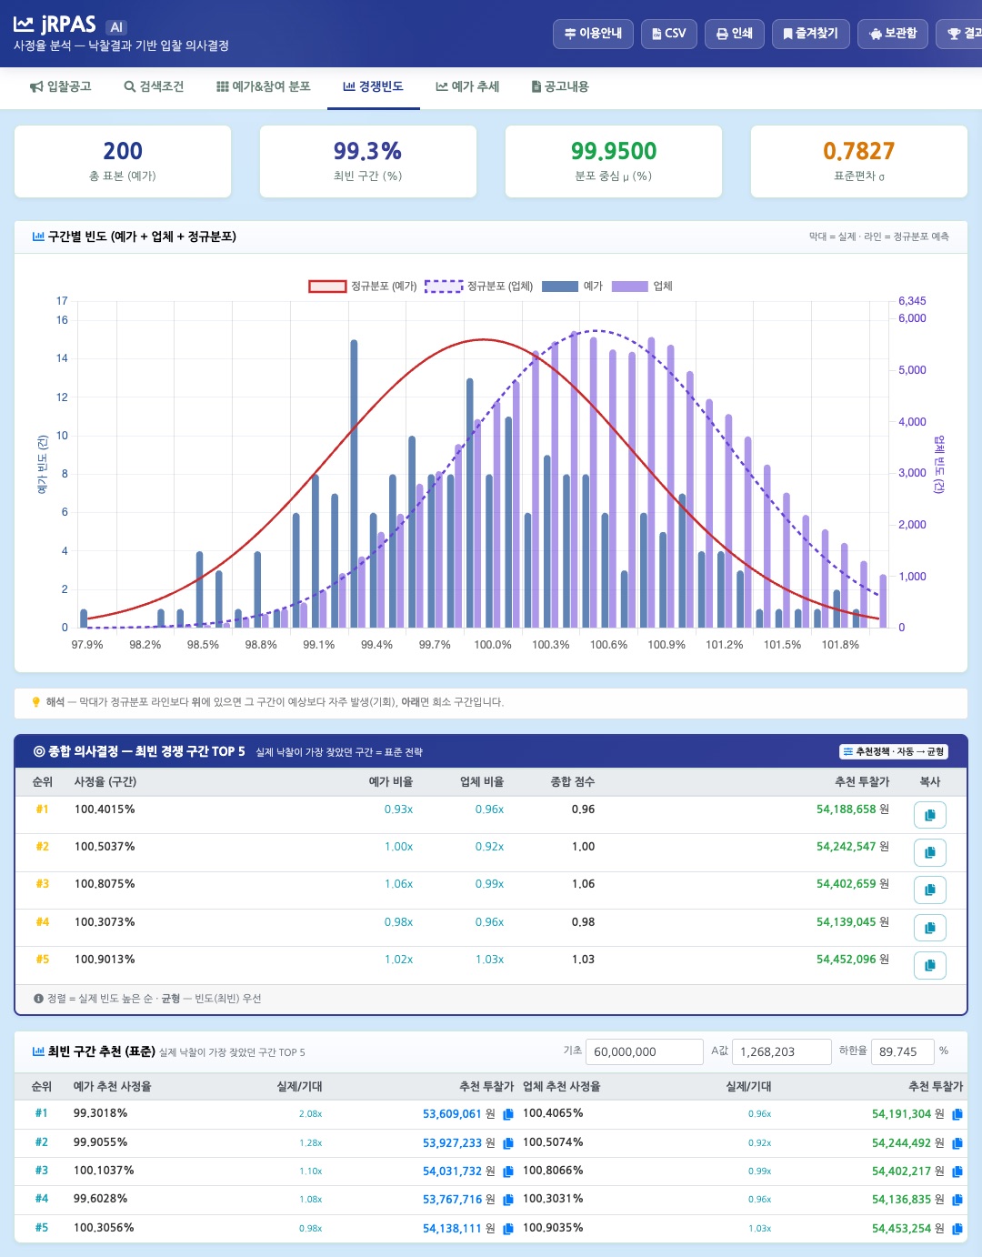Switch to the 입찰공고 tab
Image resolution: width=982 pixels, height=1257 pixels.
(x=61, y=86)
